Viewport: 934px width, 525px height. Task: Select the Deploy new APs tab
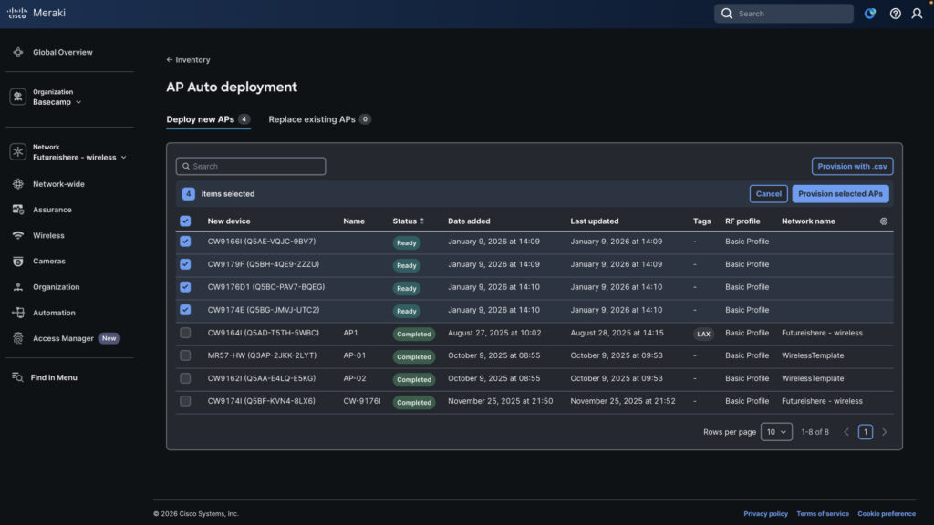(x=201, y=119)
